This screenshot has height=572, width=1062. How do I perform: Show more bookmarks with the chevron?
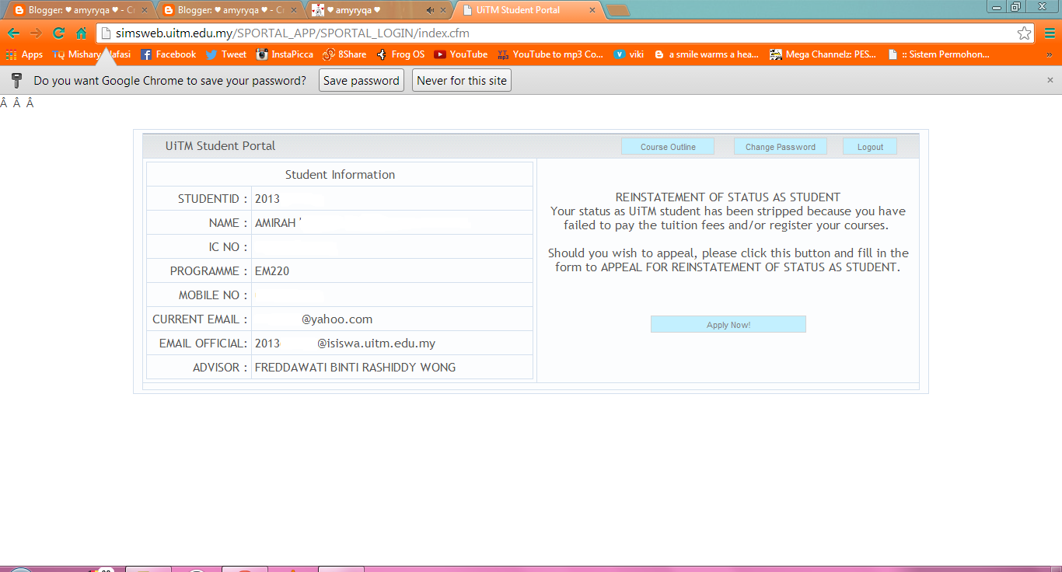tap(1049, 55)
